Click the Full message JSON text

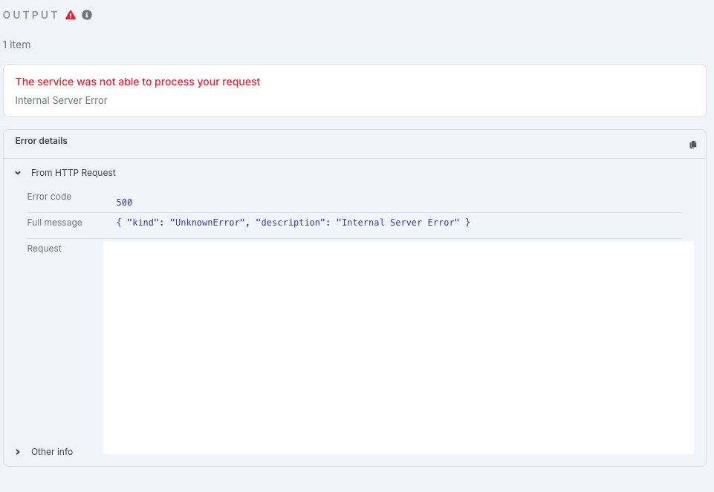(x=293, y=223)
